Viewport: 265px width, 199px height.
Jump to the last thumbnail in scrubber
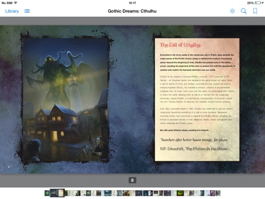[218, 193]
